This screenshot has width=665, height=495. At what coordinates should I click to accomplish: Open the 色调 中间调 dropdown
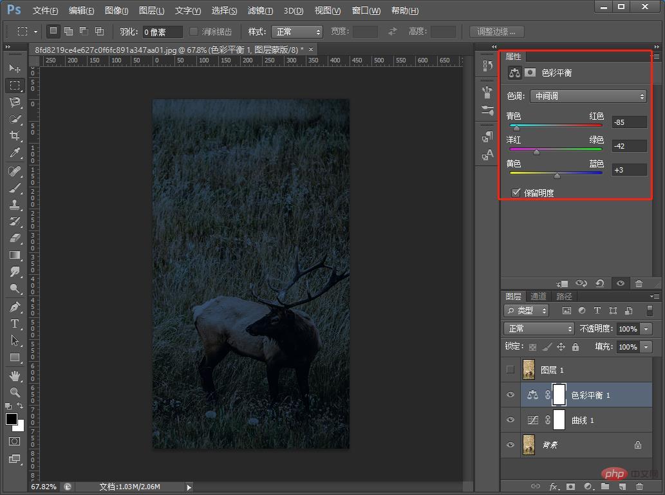click(588, 97)
